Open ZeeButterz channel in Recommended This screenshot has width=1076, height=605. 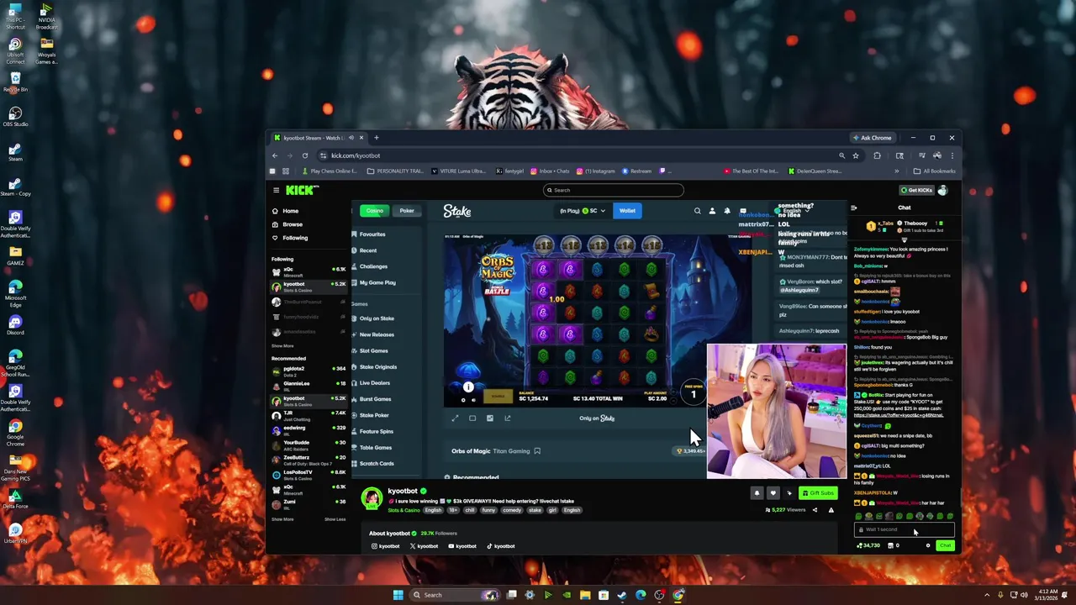[x=308, y=459]
